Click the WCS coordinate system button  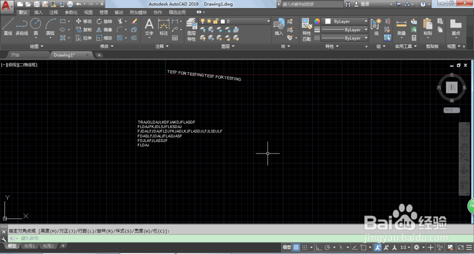coord(452,110)
